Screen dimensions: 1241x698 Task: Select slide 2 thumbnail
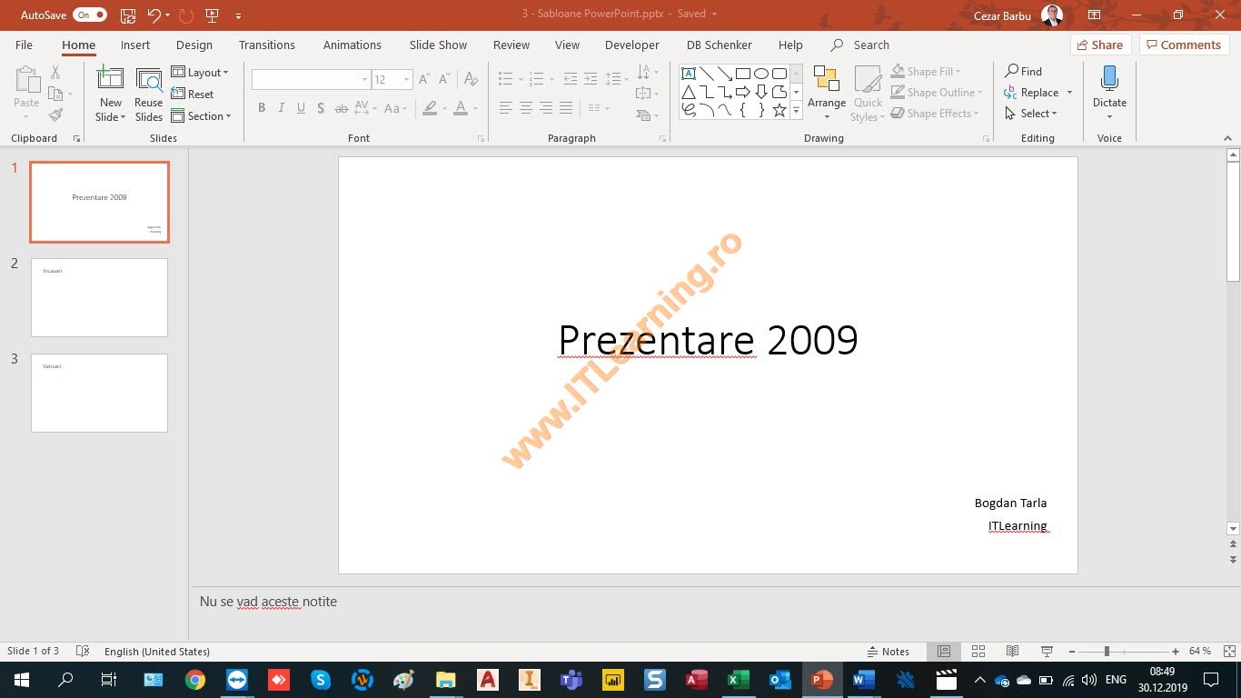[x=100, y=297]
